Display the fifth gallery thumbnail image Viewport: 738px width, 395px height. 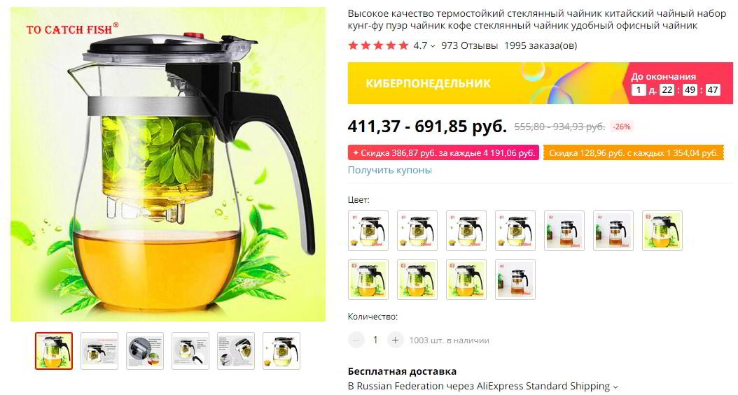[x=236, y=351]
